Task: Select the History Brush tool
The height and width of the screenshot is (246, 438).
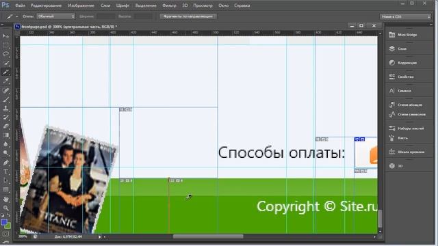Action: pos(6,117)
